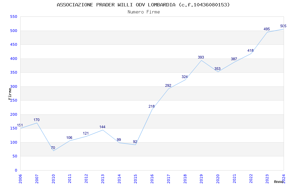
Task: Click the y-axis value 300
Action: 14,86
